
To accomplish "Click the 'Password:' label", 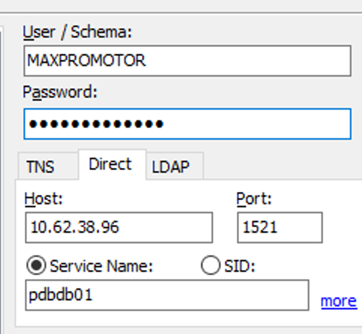I will (60, 92).
